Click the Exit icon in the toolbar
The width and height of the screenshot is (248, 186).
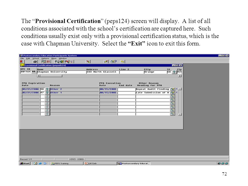21,61
